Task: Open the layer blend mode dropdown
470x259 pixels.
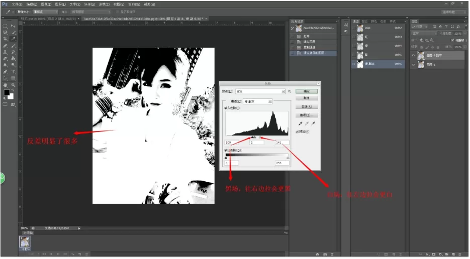Action: click(424, 33)
